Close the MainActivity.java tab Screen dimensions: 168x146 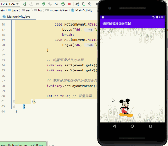coord(33,17)
